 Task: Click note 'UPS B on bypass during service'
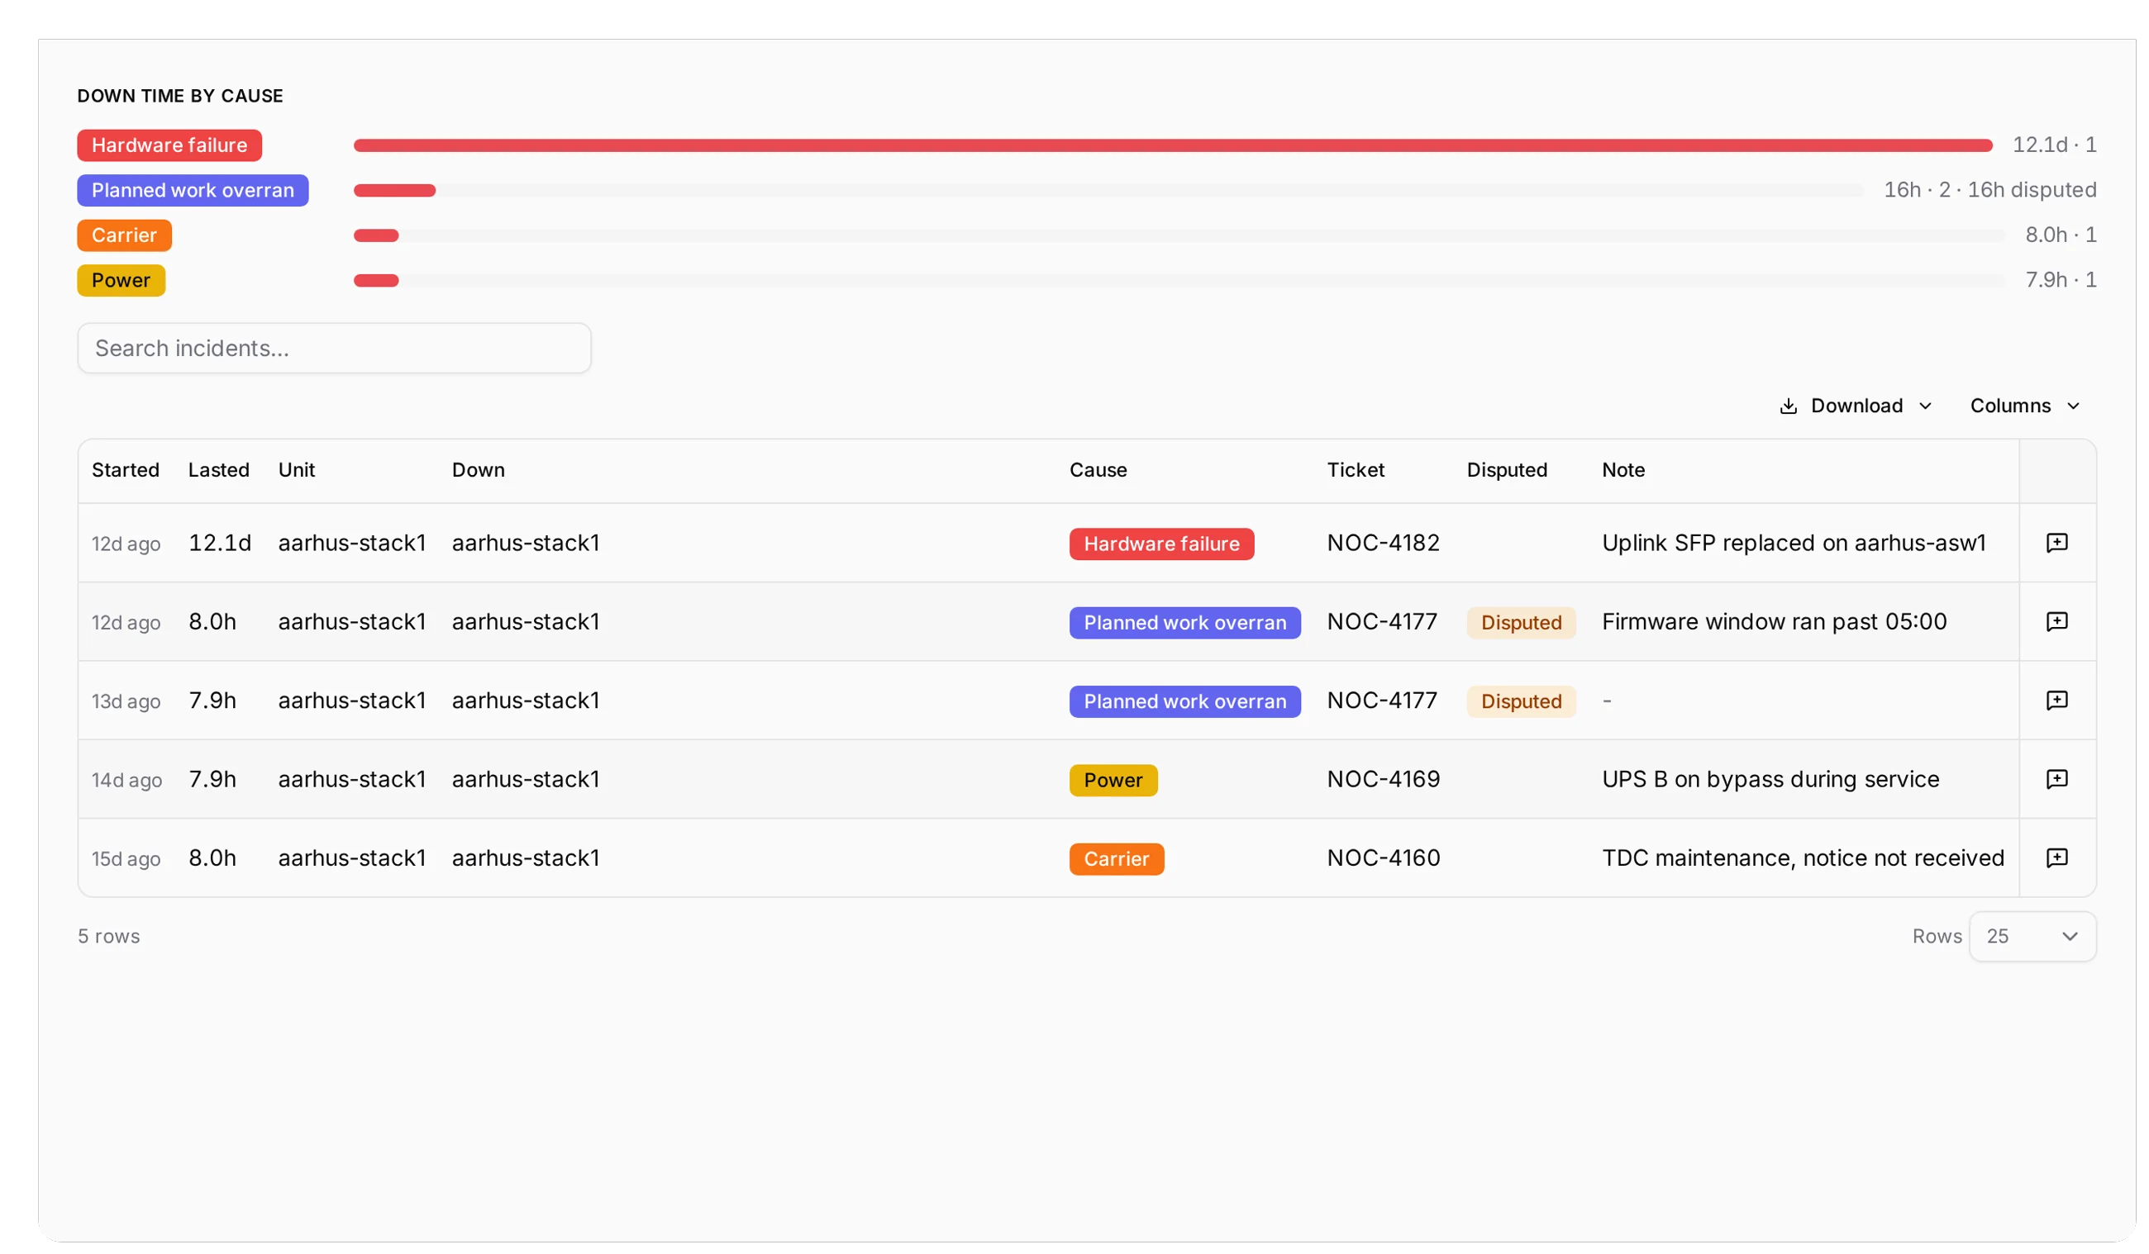click(1770, 779)
